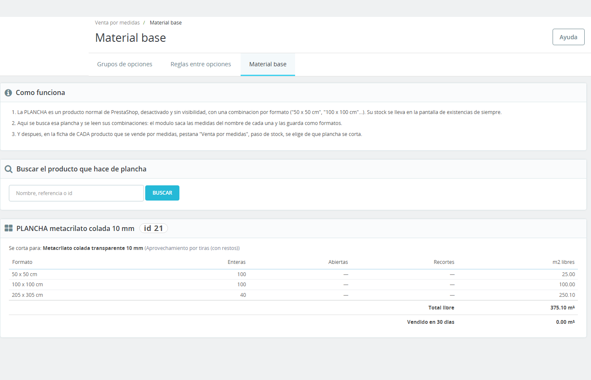Select the 50 x 50 cm format cell

[x=24, y=274]
